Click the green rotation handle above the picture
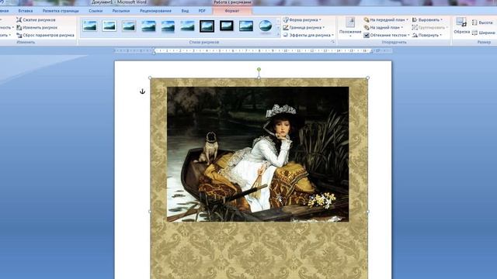The height and width of the screenshot is (279, 497). pyautogui.click(x=259, y=69)
